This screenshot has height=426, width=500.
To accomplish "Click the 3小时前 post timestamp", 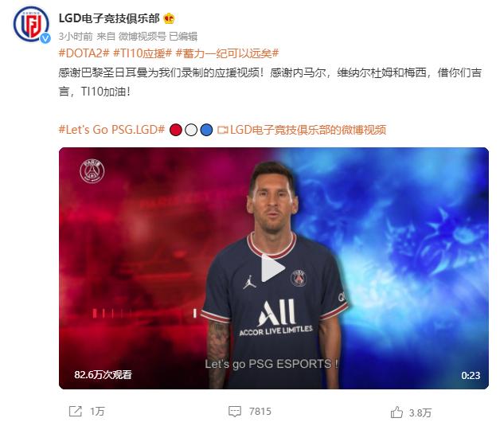I will coord(76,37).
